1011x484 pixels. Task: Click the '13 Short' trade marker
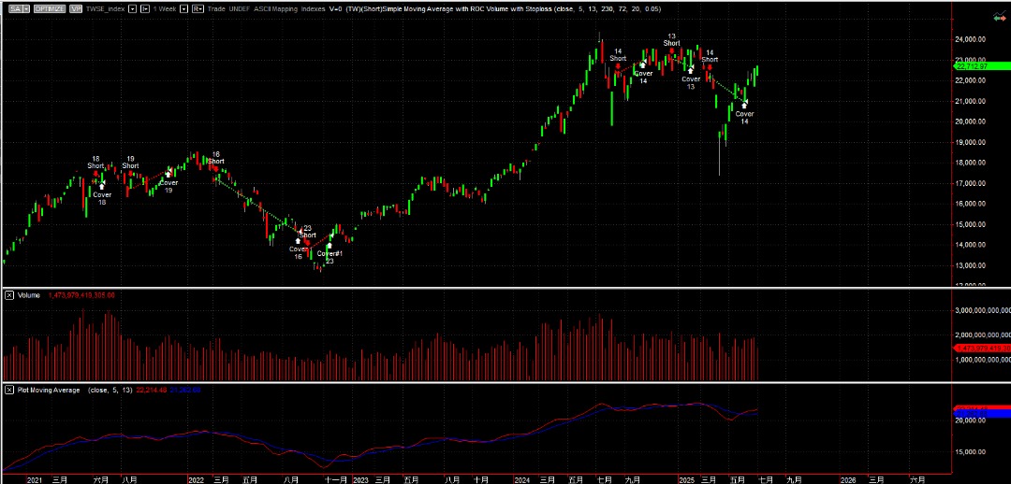tap(671, 41)
